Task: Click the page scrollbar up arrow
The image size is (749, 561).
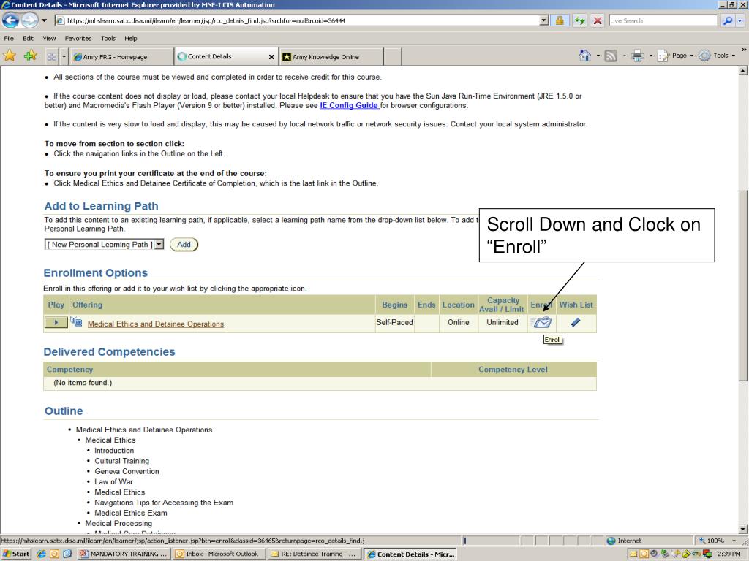Action: point(743,71)
